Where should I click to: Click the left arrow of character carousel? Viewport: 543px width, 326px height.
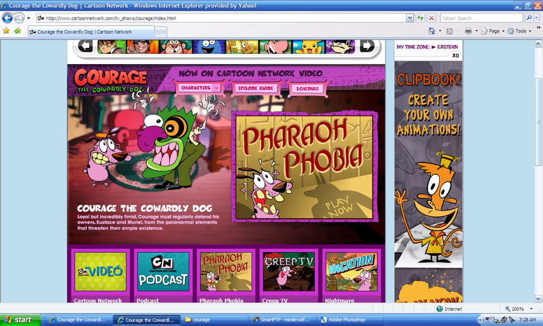(85, 46)
